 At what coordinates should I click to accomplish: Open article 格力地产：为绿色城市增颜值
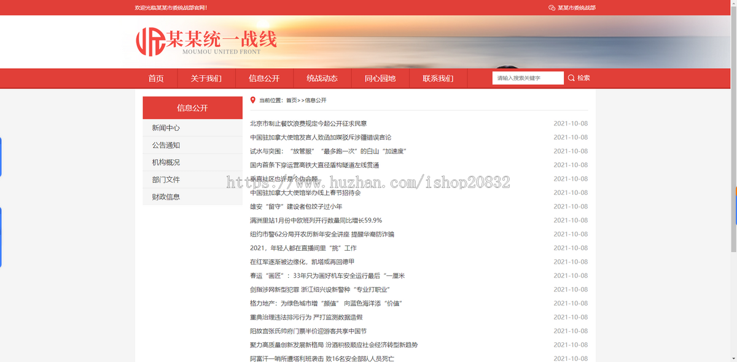pyautogui.click(x=326, y=304)
